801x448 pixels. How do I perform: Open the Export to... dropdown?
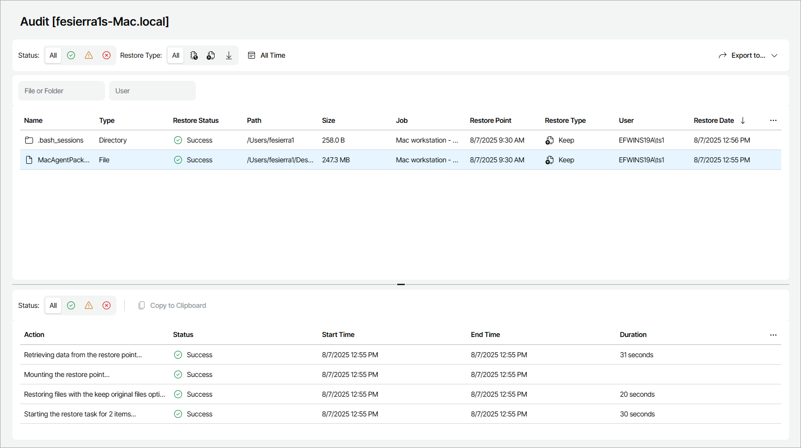click(748, 55)
